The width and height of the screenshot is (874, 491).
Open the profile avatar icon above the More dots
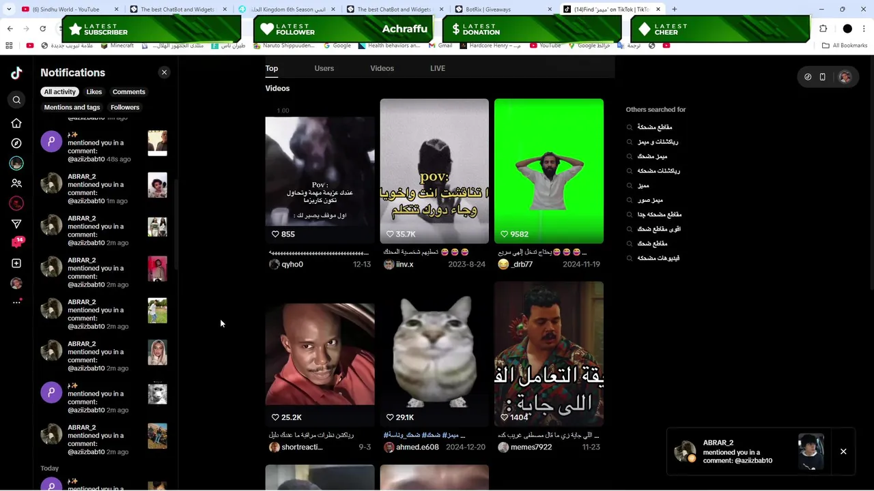16,283
